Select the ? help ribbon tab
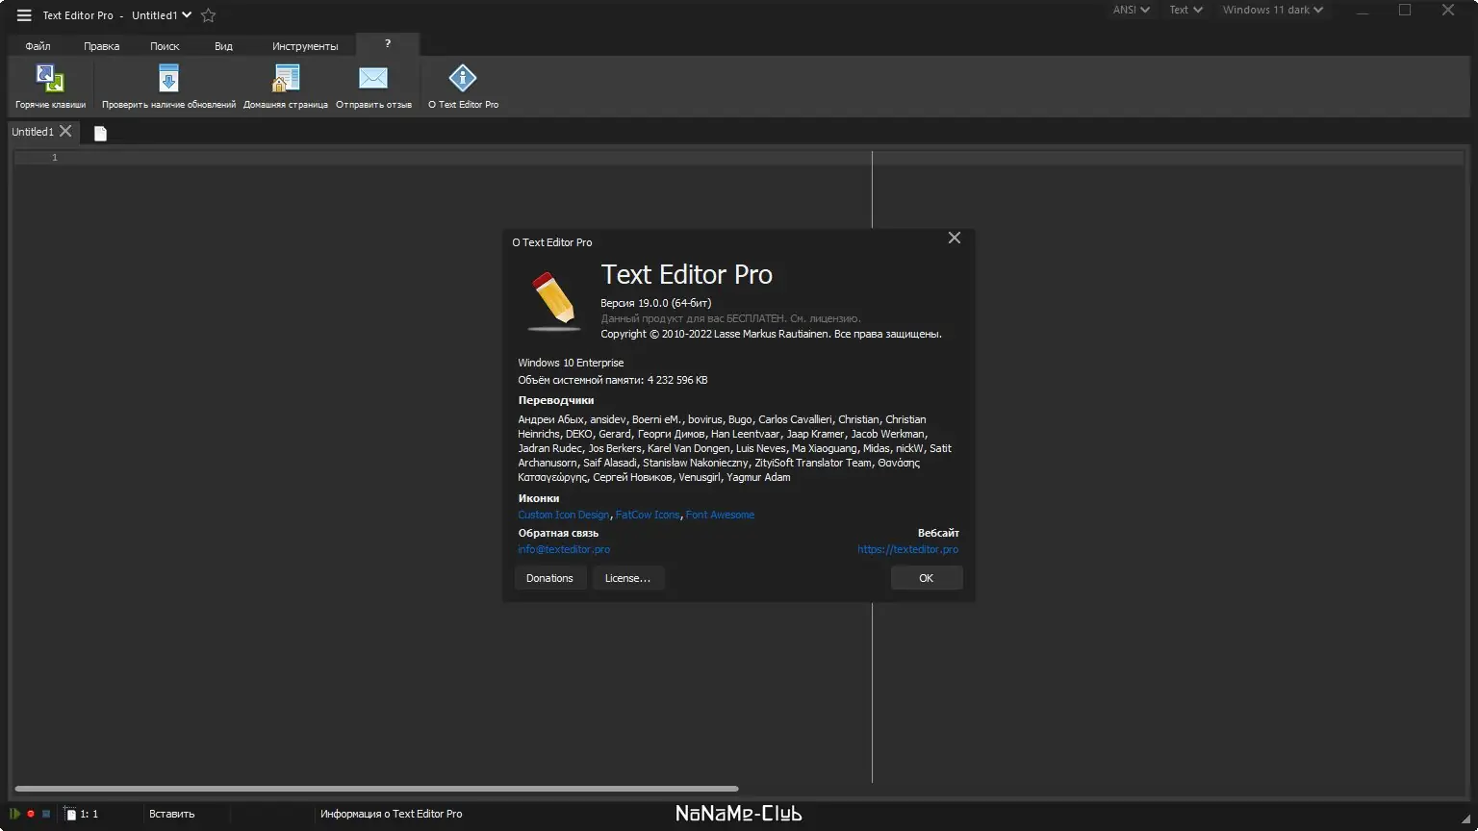The image size is (1478, 831). click(x=388, y=44)
